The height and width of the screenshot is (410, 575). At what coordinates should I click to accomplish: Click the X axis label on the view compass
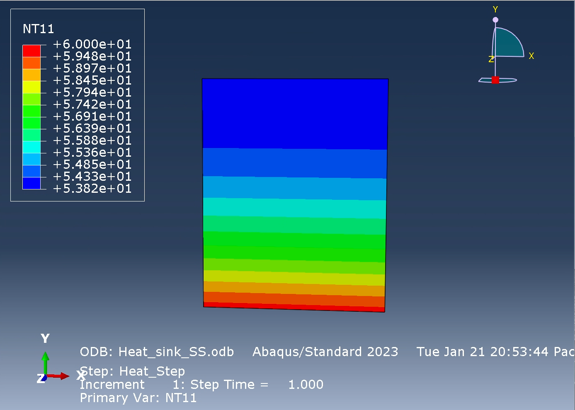[x=531, y=55]
